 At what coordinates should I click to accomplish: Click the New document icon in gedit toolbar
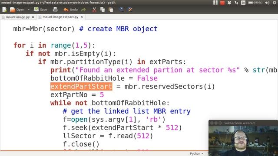[x=4, y=10]
